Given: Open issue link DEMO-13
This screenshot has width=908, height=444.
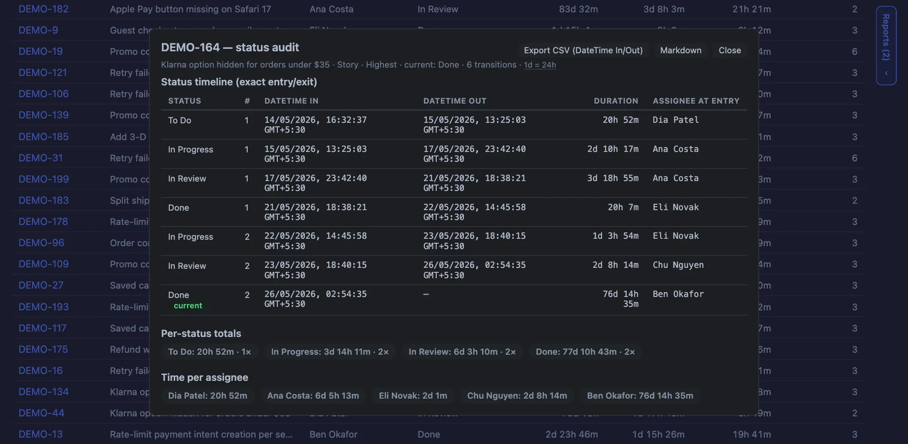Looking at the screenshot, I should point(40,434).
